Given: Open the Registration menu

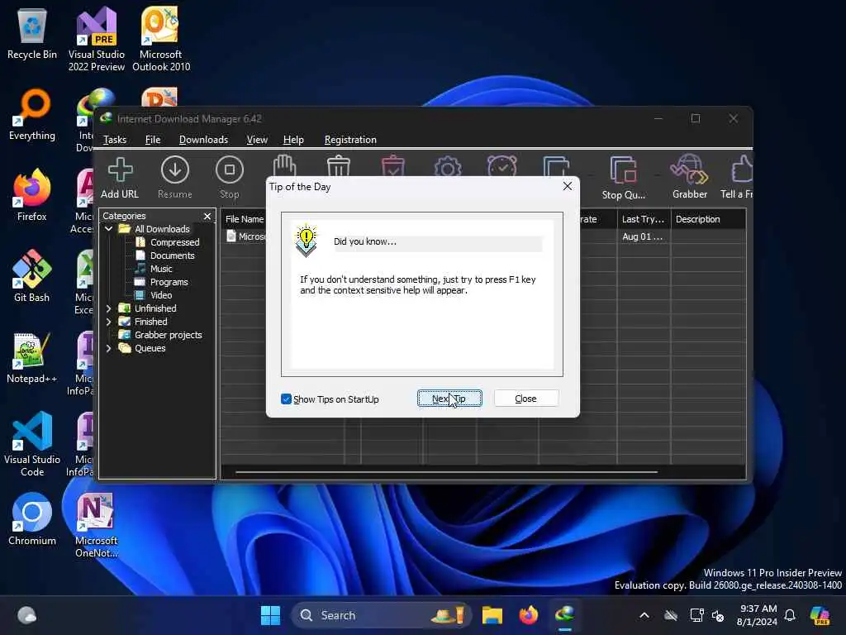Looking at the screenshot, I should [350, 139].
